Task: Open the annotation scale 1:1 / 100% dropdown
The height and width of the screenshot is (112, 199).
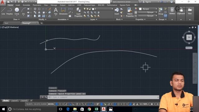Action: tap(144, 104)
